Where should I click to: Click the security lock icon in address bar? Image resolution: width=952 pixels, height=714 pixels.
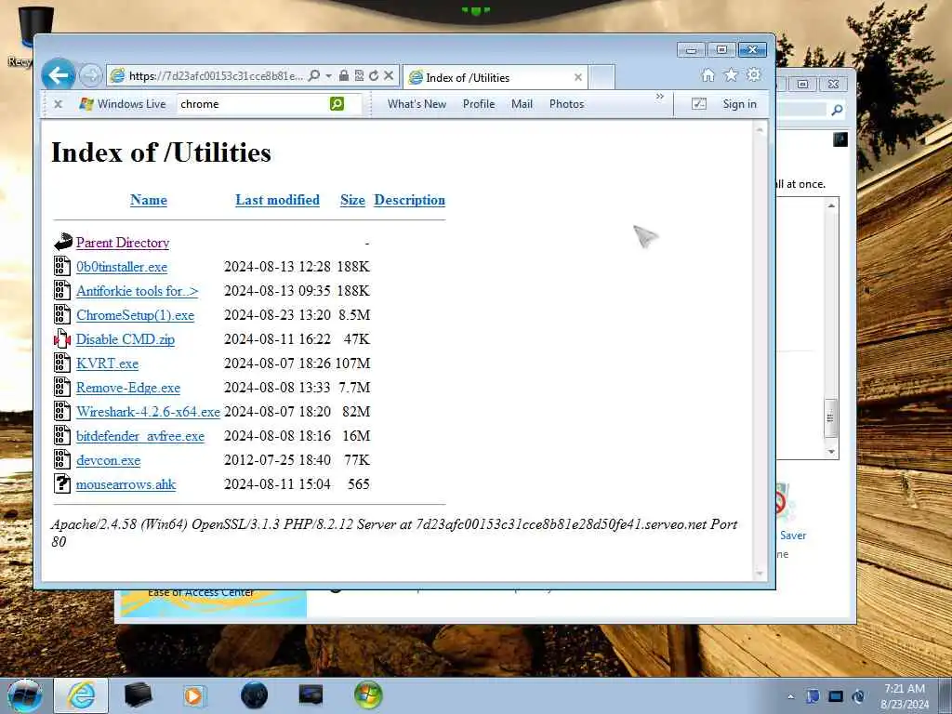point(344,76)
